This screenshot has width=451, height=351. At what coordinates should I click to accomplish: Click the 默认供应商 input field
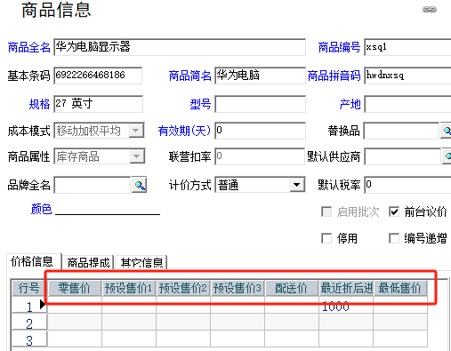coord(402,156)
